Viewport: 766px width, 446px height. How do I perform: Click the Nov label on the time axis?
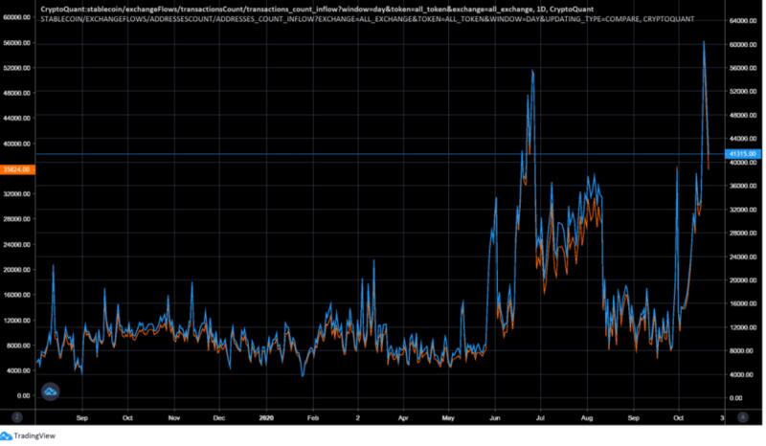pos(174,418)
